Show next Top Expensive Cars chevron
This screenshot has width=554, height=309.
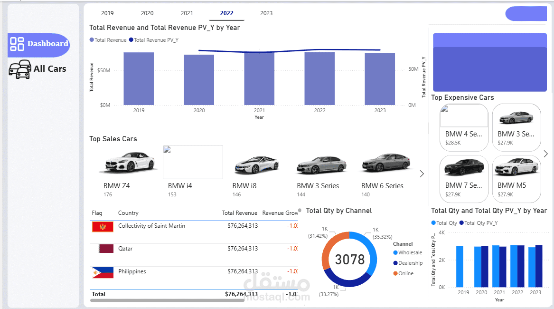[545, 154]
